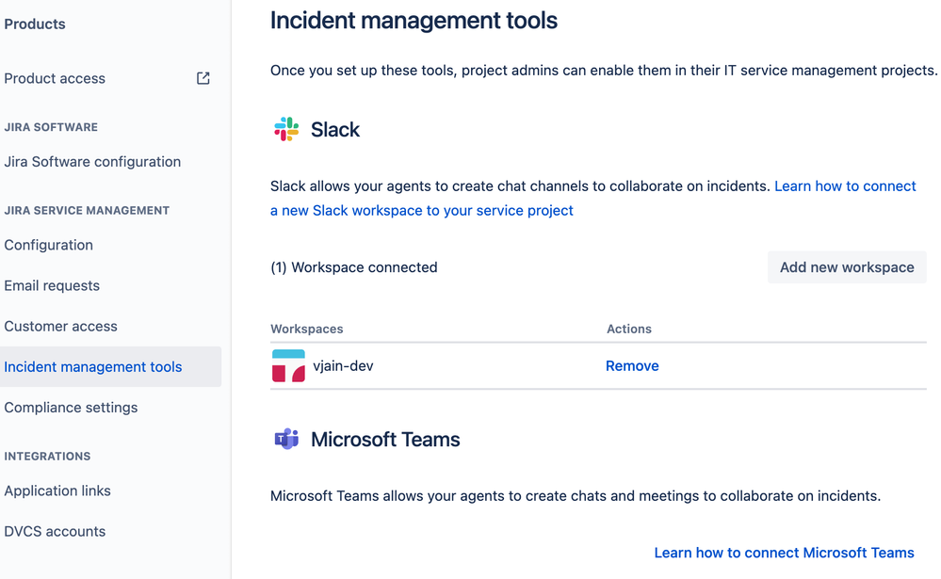
Task: Open Product access external link icon
Action: [203, 78]
